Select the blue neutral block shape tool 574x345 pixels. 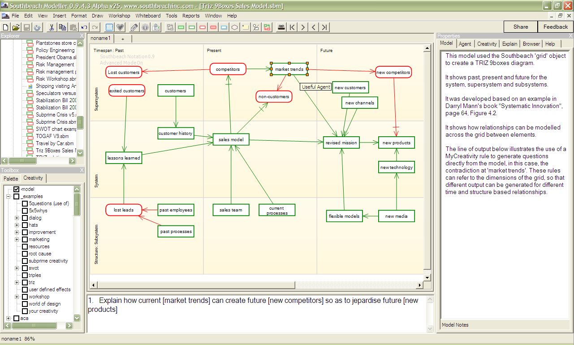(x=224, y=27)
